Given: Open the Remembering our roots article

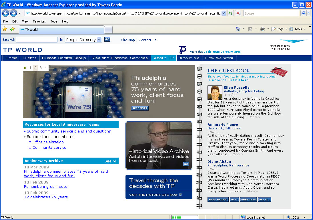Looking at the screenshot, I should point(45,187).
